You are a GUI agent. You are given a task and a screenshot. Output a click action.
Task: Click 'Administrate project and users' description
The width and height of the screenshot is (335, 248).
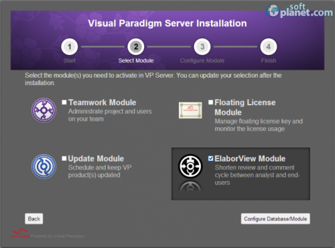[110, 115]
